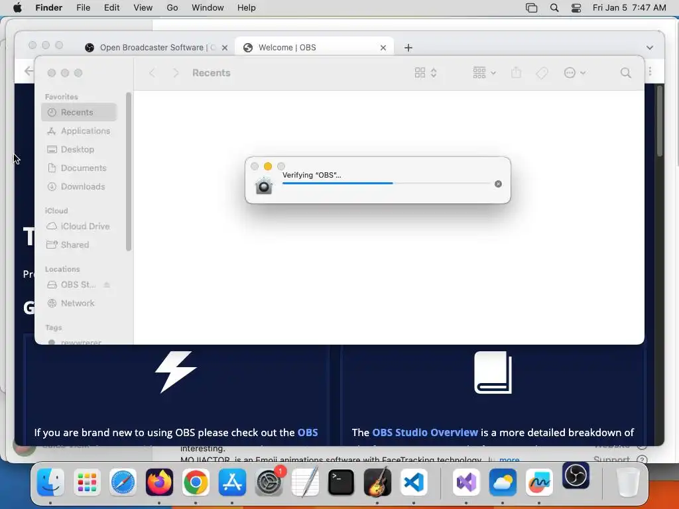Image resolution: width=679 pixels, height=509 pixels.
Task: Select Desktop in the Finder sidebar
Action: (80, 149)
